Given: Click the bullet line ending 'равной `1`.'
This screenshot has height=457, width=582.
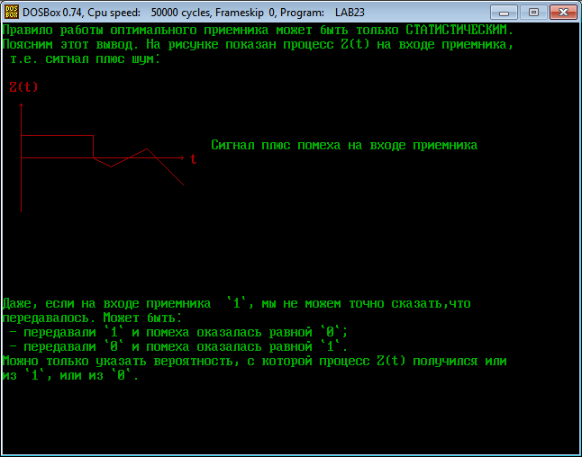Looking at the screenshot, I should 178,346.
